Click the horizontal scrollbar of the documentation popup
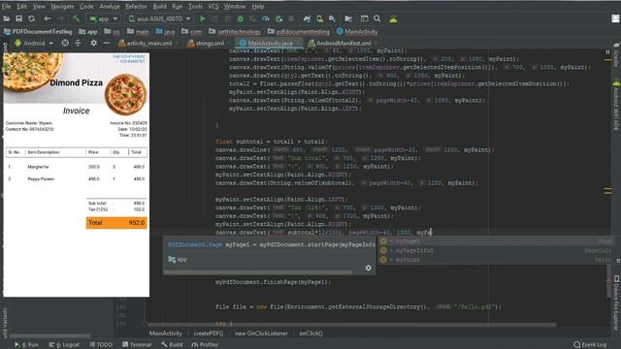The height and width of the screenshot is (349, 621). [258, 272]
